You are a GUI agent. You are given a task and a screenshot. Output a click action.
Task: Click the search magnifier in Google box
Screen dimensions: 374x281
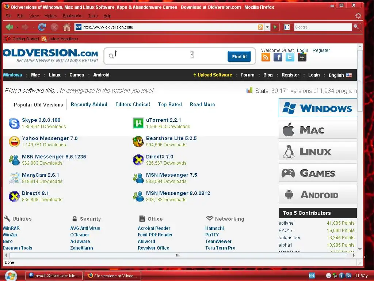356,27
